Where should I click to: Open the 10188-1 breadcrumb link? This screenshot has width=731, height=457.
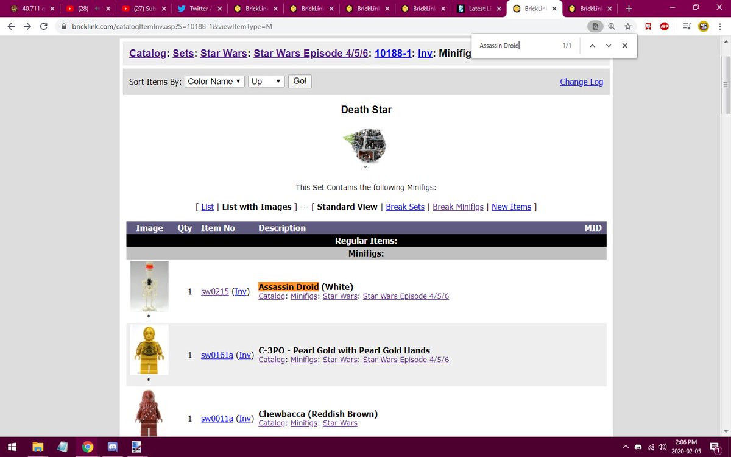pyautogui.click(x=393, y=53)
